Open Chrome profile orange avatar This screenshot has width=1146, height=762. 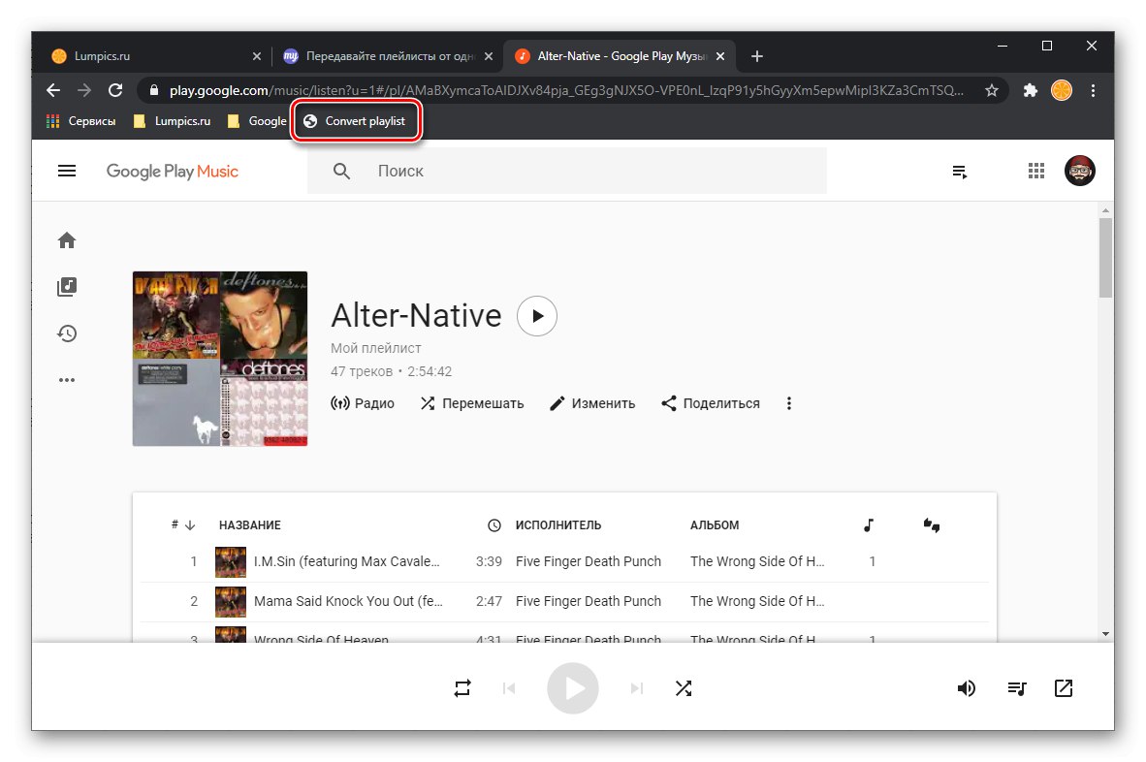point(1062,90)
